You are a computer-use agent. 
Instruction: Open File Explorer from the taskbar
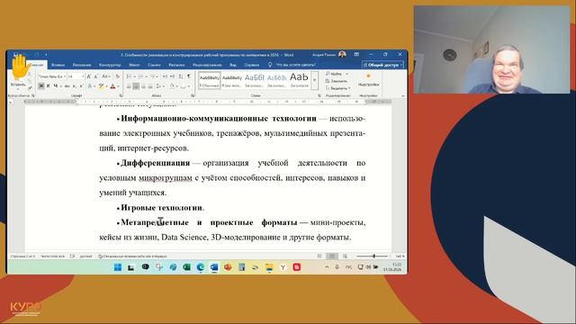(x=269, y=267)
